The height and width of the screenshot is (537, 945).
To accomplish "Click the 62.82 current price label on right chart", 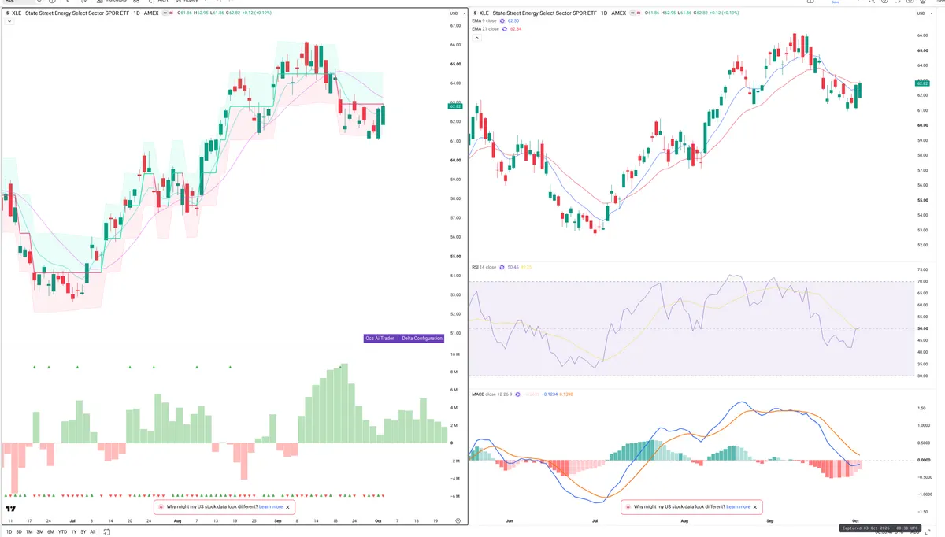I will pos(923,83).
